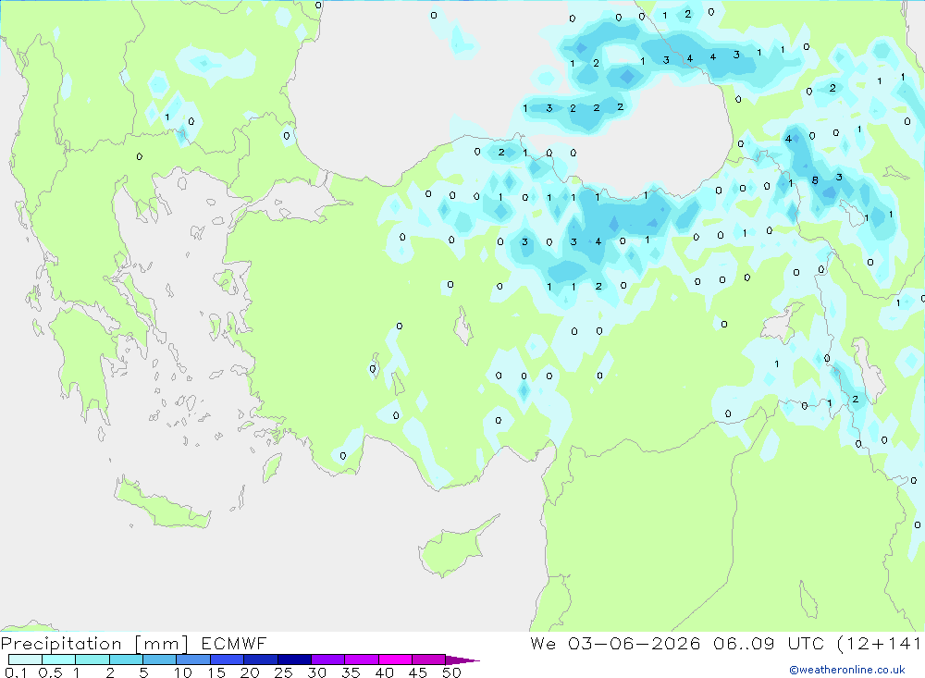Viewport: 925px width, 678px height.
Task: Select the 35–40 mm purple legend swatch
Action: [362, 660]
